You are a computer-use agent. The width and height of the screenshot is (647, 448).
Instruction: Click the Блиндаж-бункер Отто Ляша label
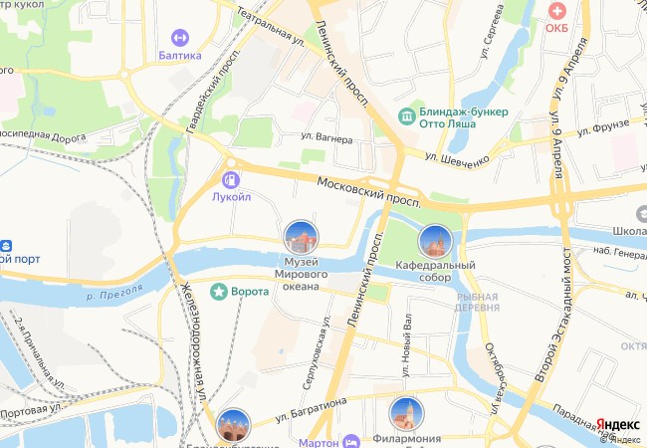tap(464, 117)
